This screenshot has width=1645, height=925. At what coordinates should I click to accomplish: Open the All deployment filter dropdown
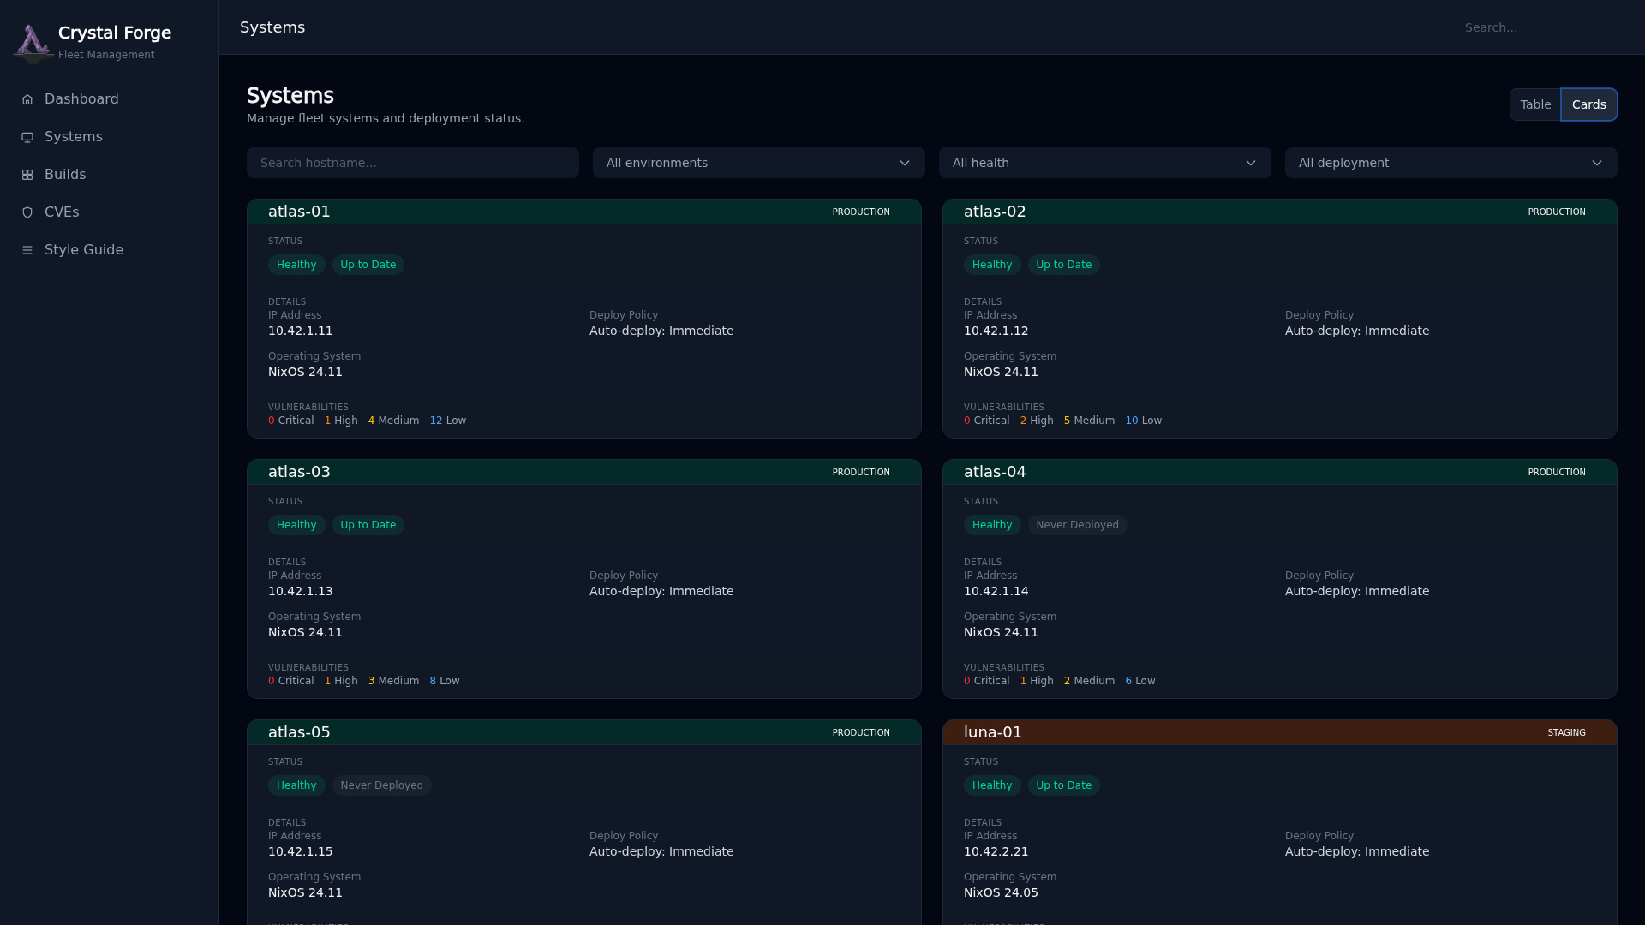(1451, 163)
